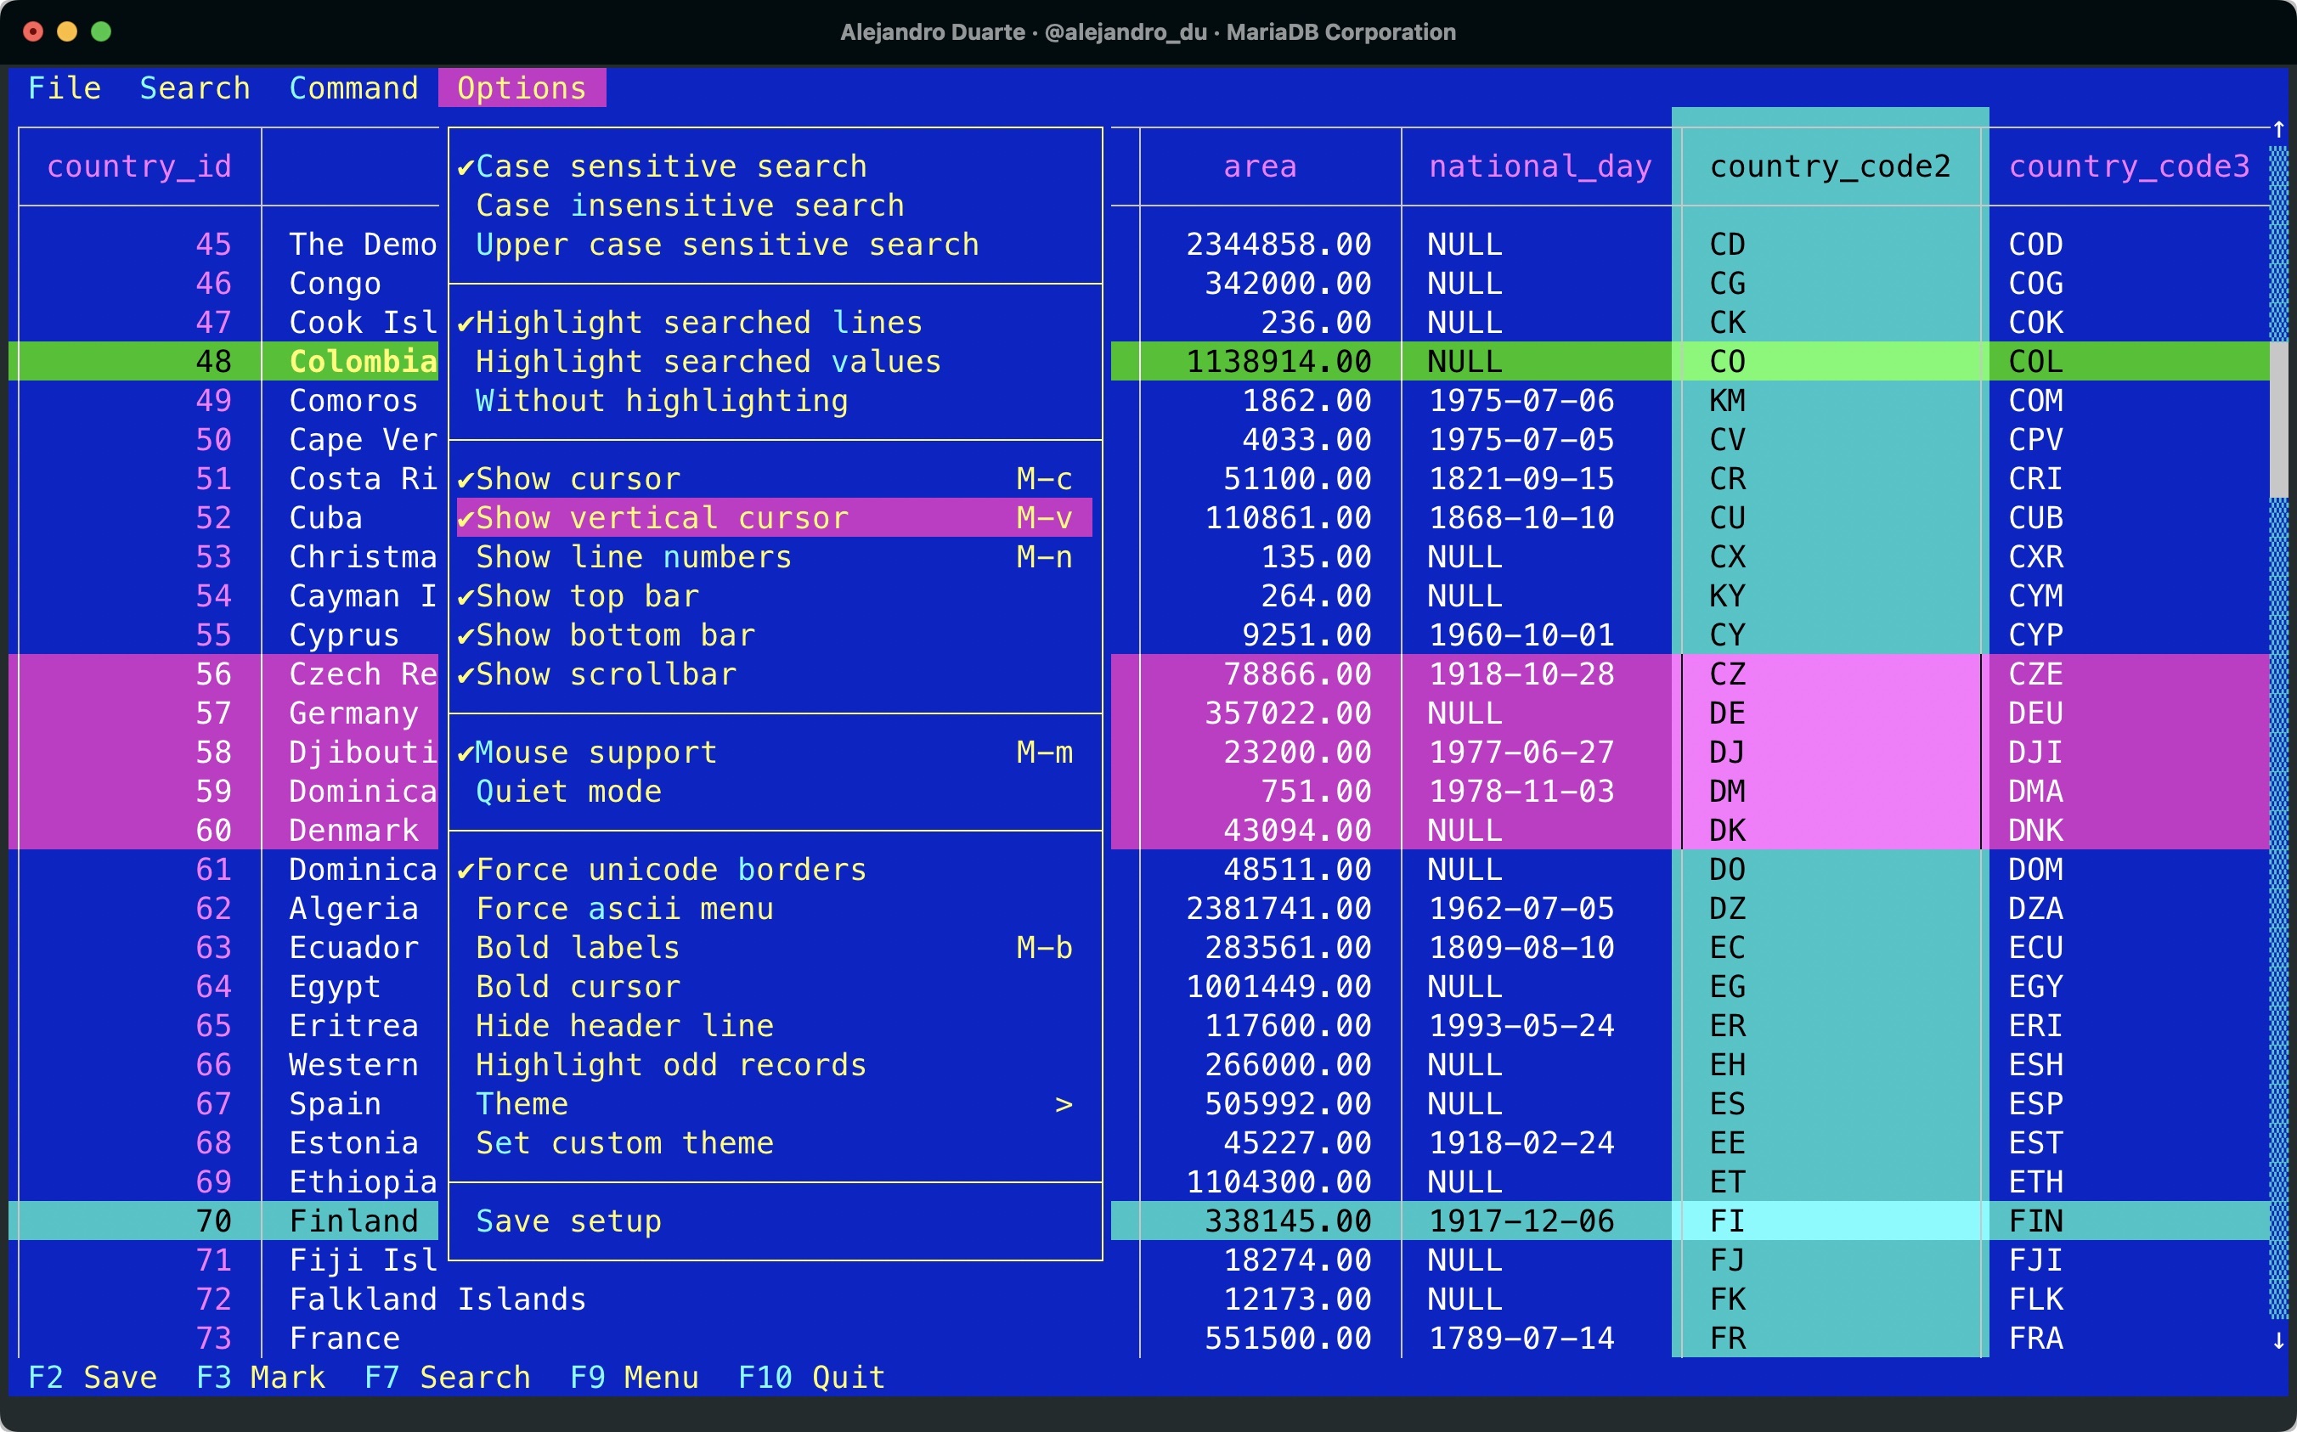Open the Command menu

coord(353,88)
